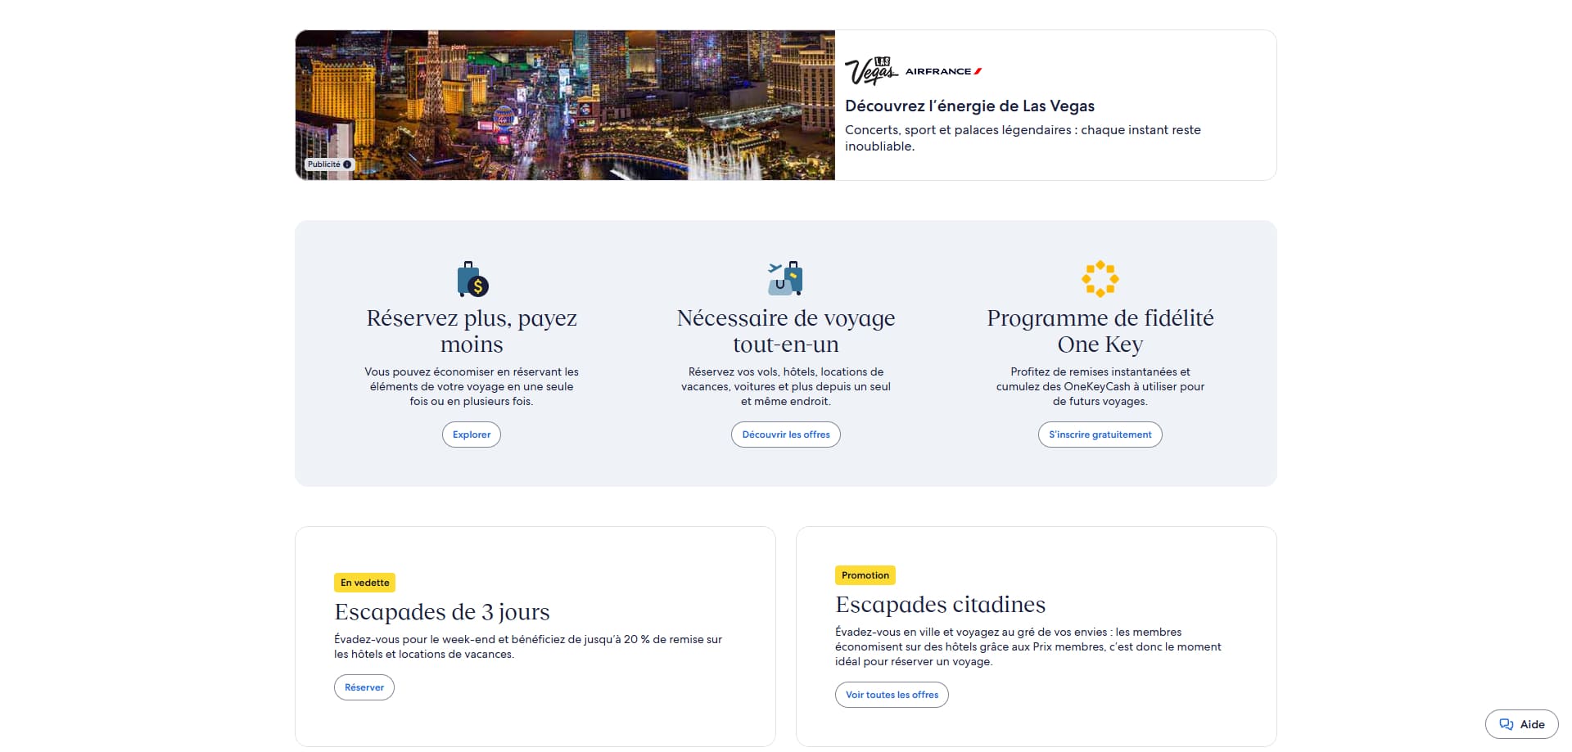Screen dimensions: 1572x752
Task: Click the Prix membres description paragraph
Action: (x=1028, y=646)
